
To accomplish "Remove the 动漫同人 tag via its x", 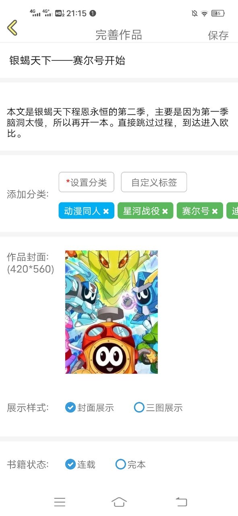I will [106, 211].
